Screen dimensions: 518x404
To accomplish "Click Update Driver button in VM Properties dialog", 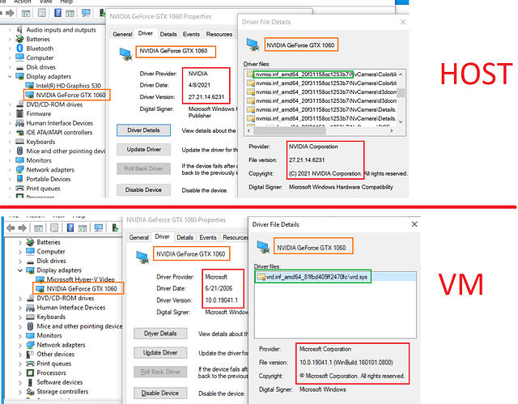I will [160, 352].
